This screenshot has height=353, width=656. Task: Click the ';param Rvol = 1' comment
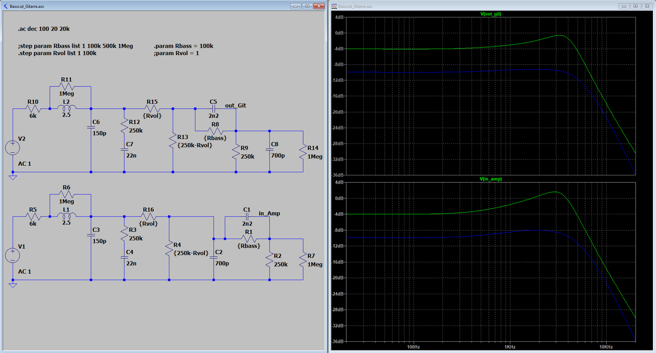pos(176,53)
